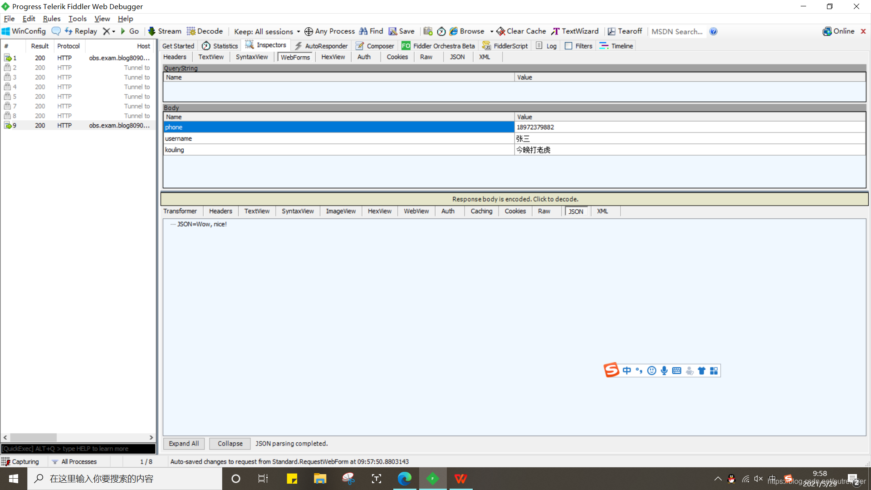Viewport: 871px width, 490px height.
Task: Click the Sogou emoji face icon
Action: pos(652,371)
